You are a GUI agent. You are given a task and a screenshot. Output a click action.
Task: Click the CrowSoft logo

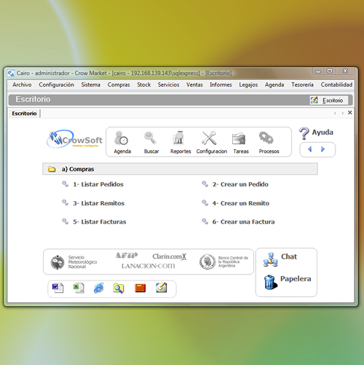click(74, 139)
